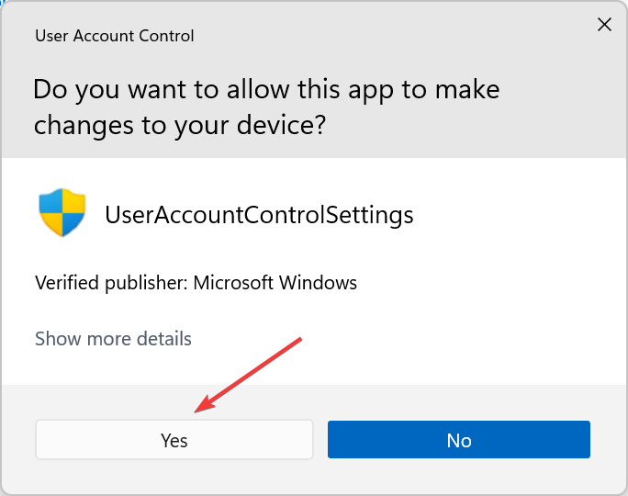The height and width of the screenshot is (496, 628).
Task: Click the Verified publisher: Microsoft Windows text
Action: [x=196, y=283]
